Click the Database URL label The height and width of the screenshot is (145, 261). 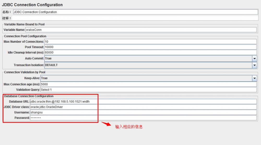click(19, 102)
